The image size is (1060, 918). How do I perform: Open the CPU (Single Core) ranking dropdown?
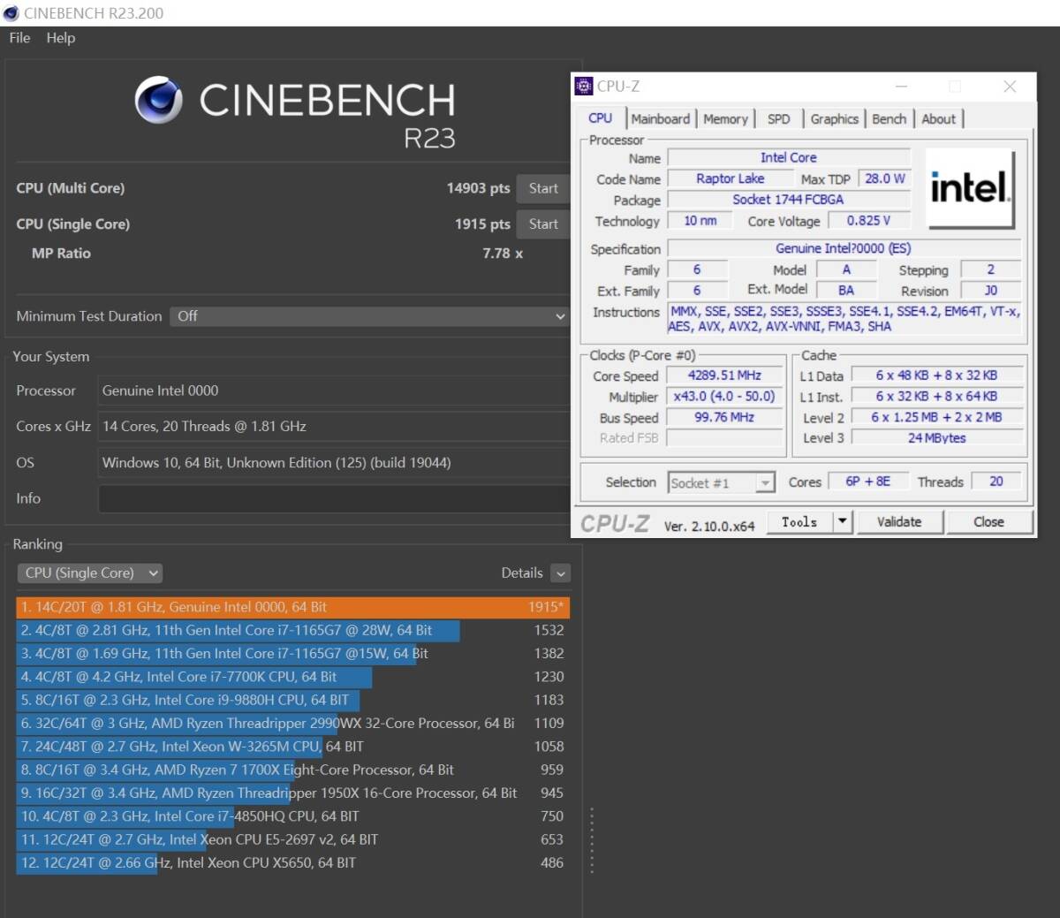coord(90,573)
